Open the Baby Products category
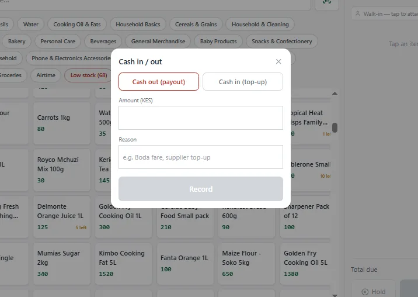This screenshot has width=418, height=297. pos(218,42)
